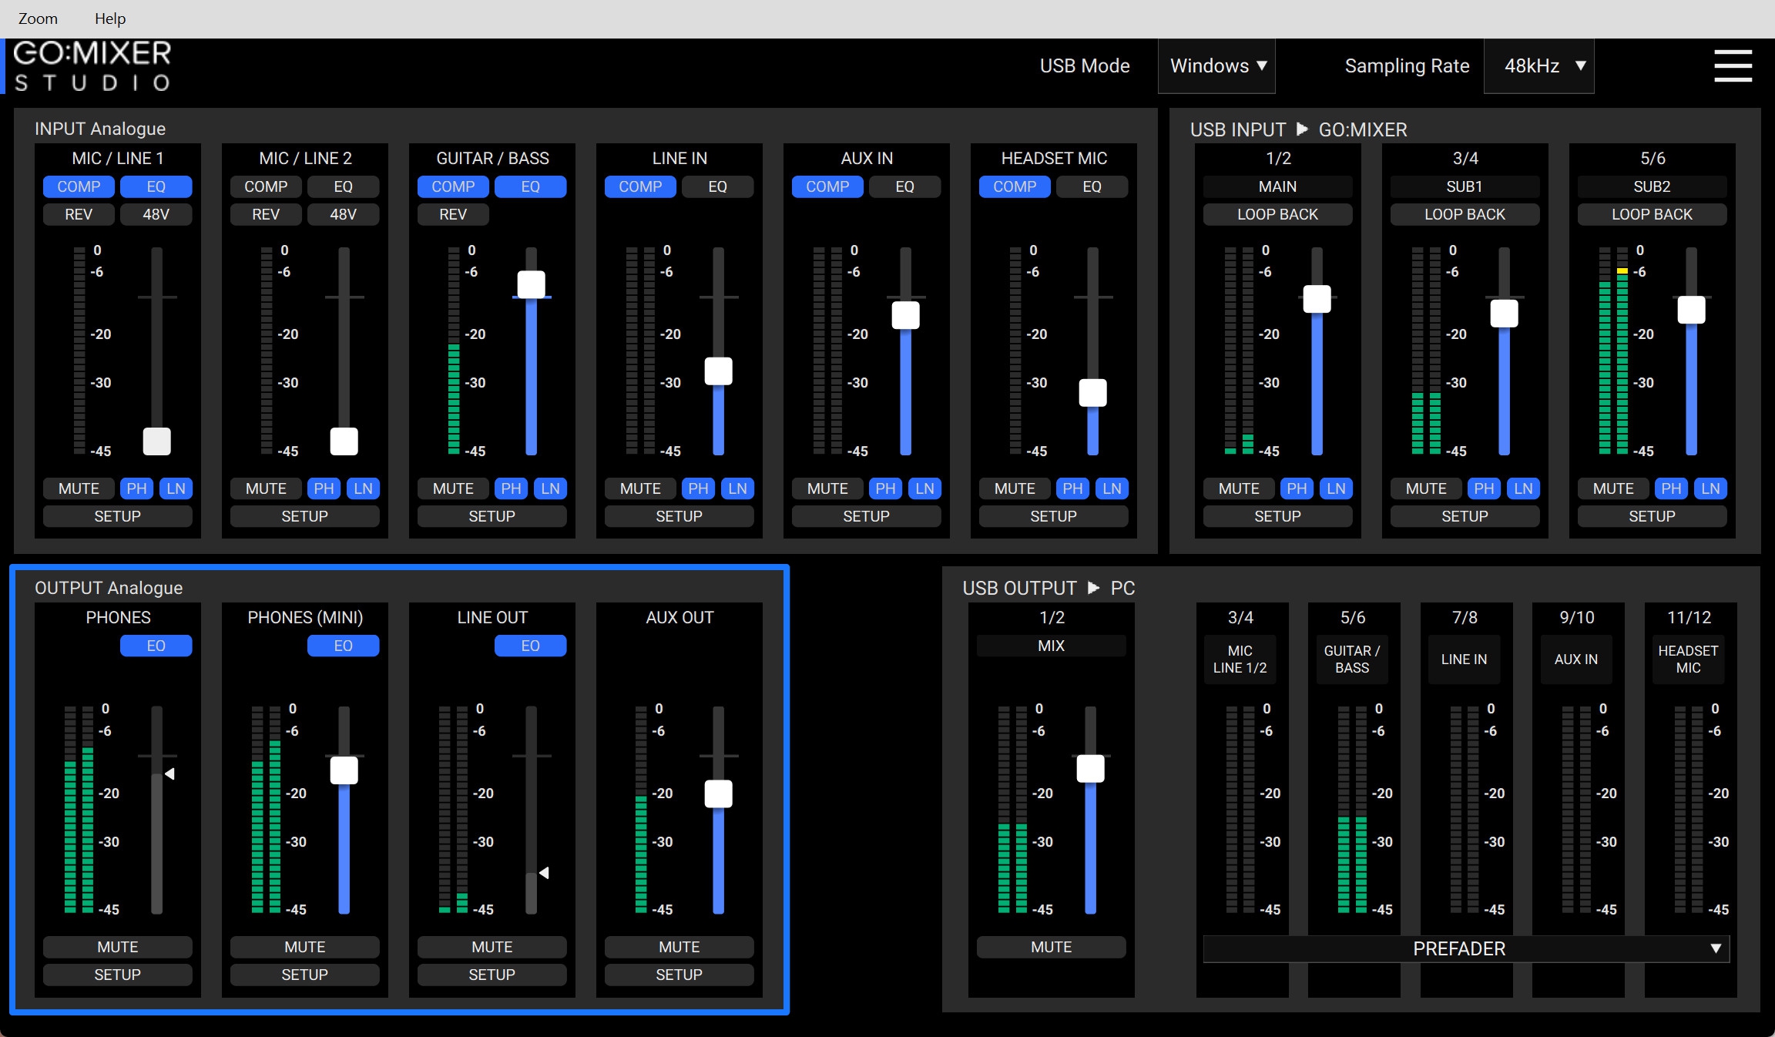Image resolution: width=1775 pixels, height=1037 pixels.
Task: Open the hamburger menu icon
Action: [x=1733, y=65]
